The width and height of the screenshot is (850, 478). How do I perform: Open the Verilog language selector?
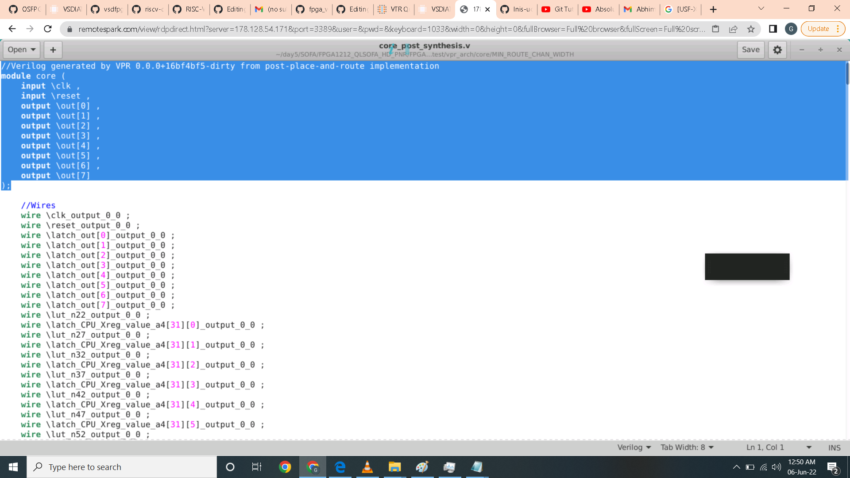pyautogui.click(x=634, y=447)
